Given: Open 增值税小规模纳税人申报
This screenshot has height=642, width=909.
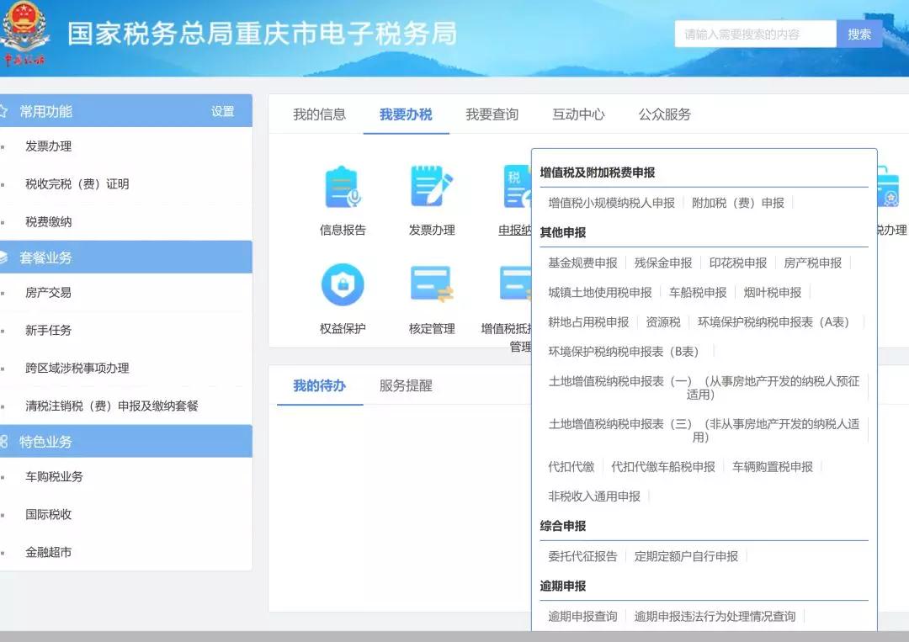Looking at the screenshot, I should (x=612, y=203).
